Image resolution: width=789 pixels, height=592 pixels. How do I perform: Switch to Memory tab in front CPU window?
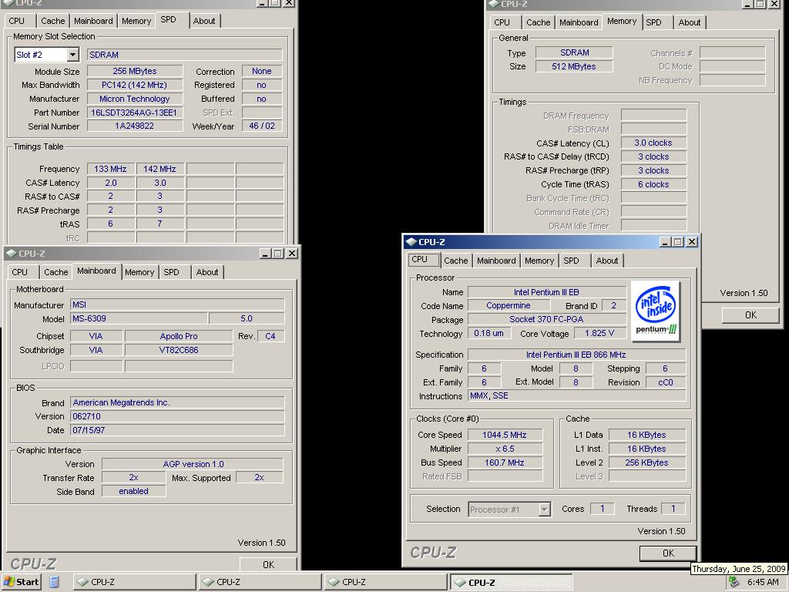click(x=539, y=261)
